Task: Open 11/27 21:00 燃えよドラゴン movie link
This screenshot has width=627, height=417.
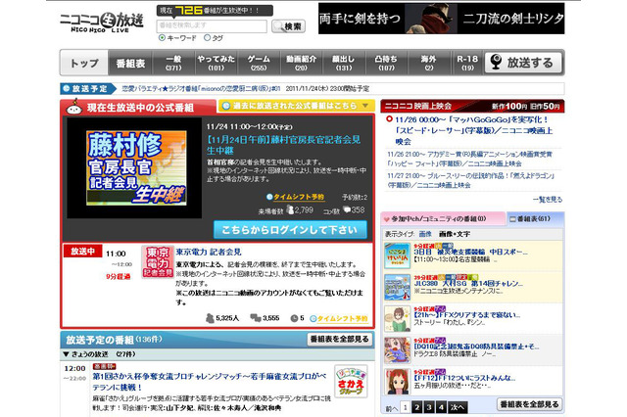Action: pyautogui.click(x=470, y=180)
